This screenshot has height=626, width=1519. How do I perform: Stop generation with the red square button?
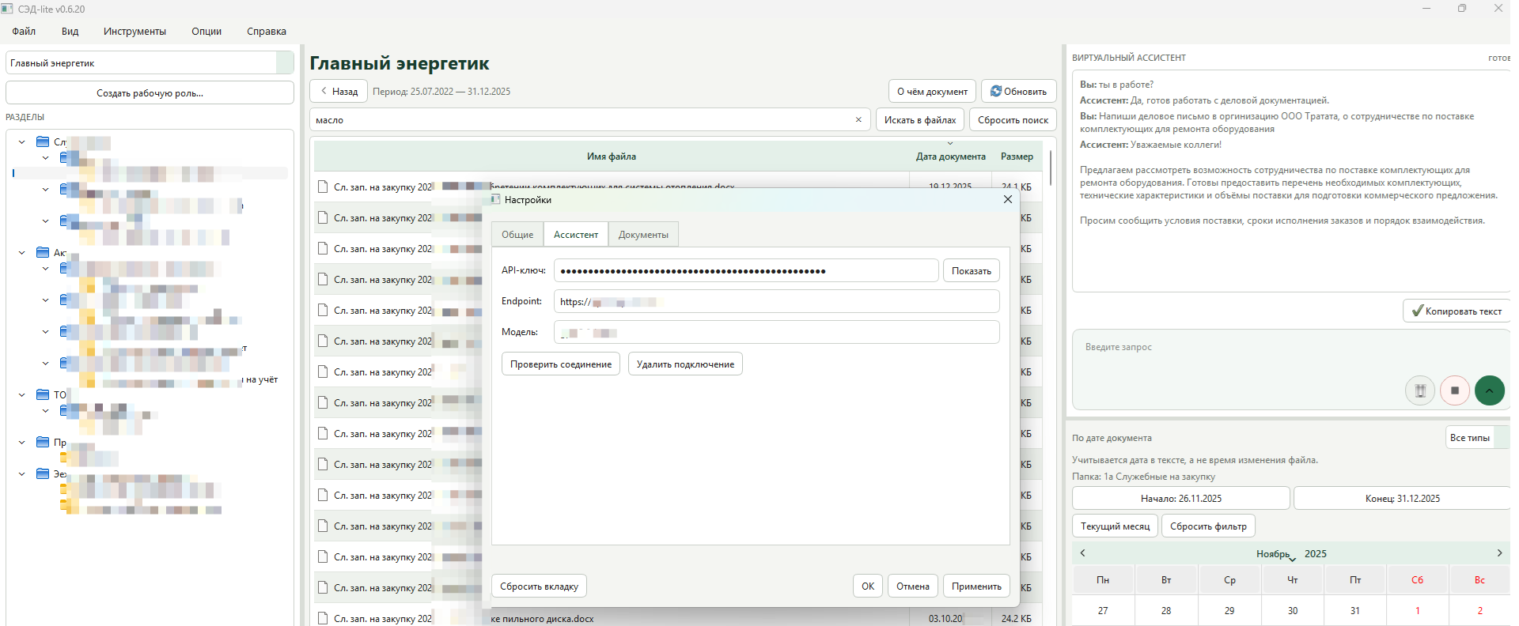tap(1455, 390)
